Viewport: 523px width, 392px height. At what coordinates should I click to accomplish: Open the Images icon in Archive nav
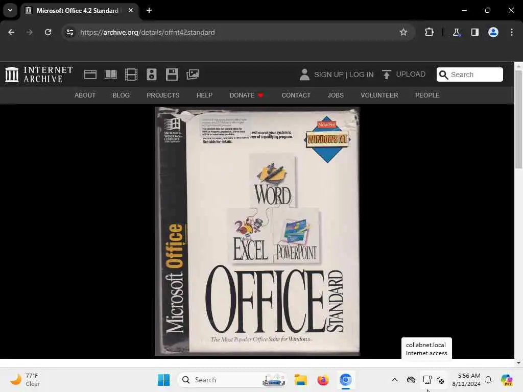[x=193, y=75]
